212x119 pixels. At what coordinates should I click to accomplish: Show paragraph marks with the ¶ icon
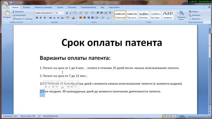pos(110,13)
